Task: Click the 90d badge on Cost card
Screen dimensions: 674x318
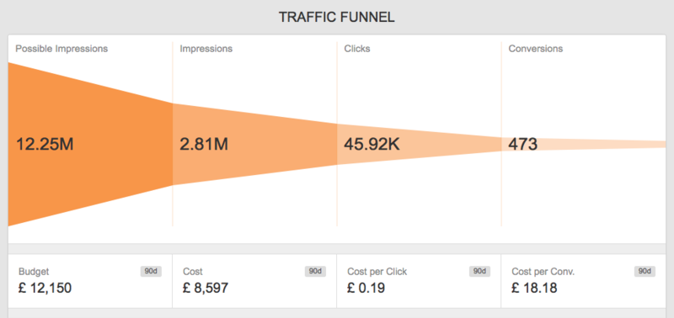Action: [315, 271]
